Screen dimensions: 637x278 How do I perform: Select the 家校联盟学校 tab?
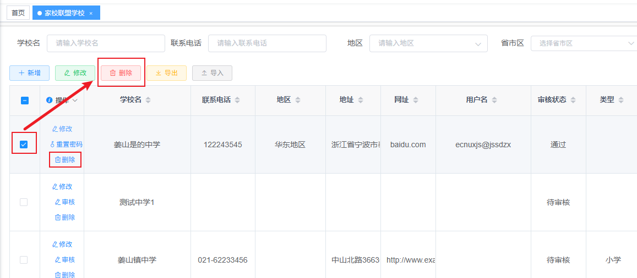point(64,13)
